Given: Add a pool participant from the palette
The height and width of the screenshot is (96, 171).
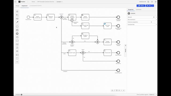Looking at the screenshot, I should click(17, 55).
